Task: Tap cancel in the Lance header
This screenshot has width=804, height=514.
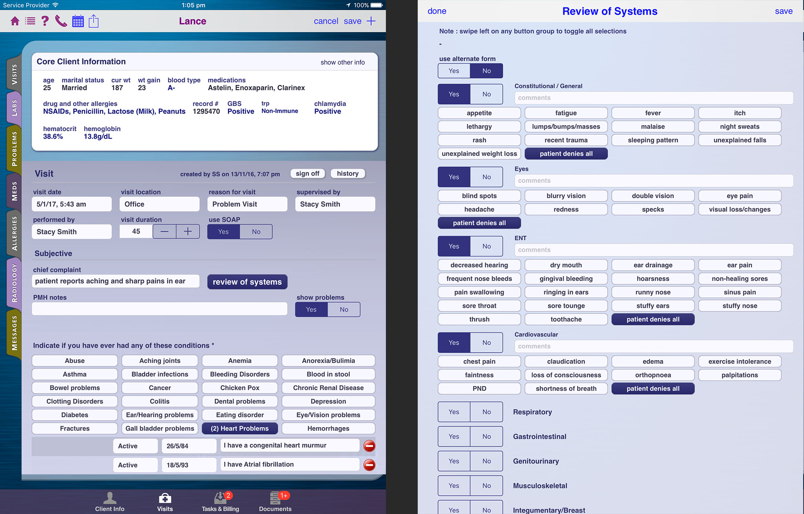Action: (326, 21)
